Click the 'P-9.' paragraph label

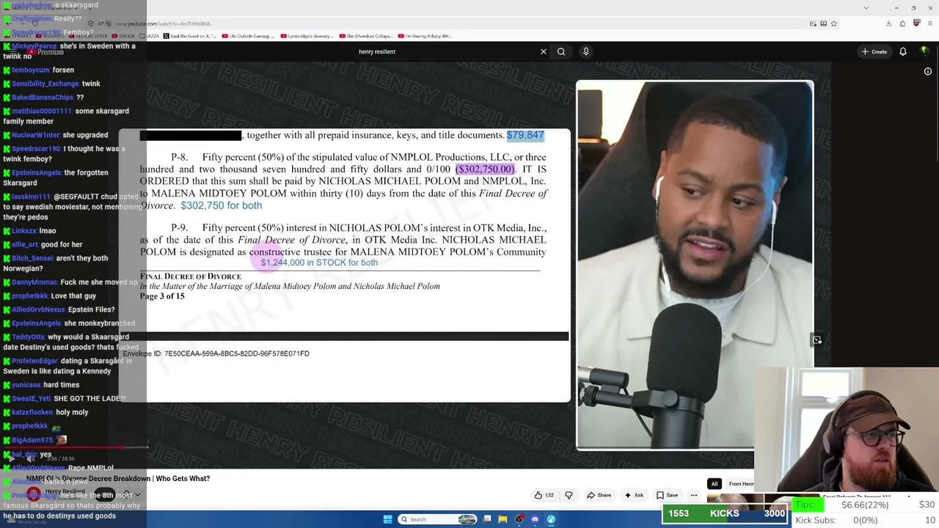(180, 228)
